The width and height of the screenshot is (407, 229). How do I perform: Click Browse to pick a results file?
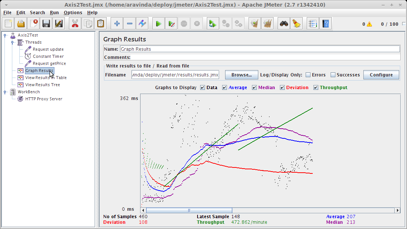(x=241, y=75)
